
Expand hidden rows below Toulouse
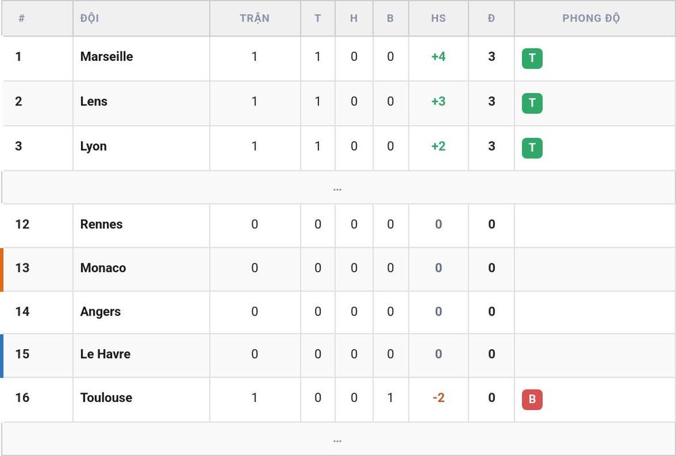338,438
